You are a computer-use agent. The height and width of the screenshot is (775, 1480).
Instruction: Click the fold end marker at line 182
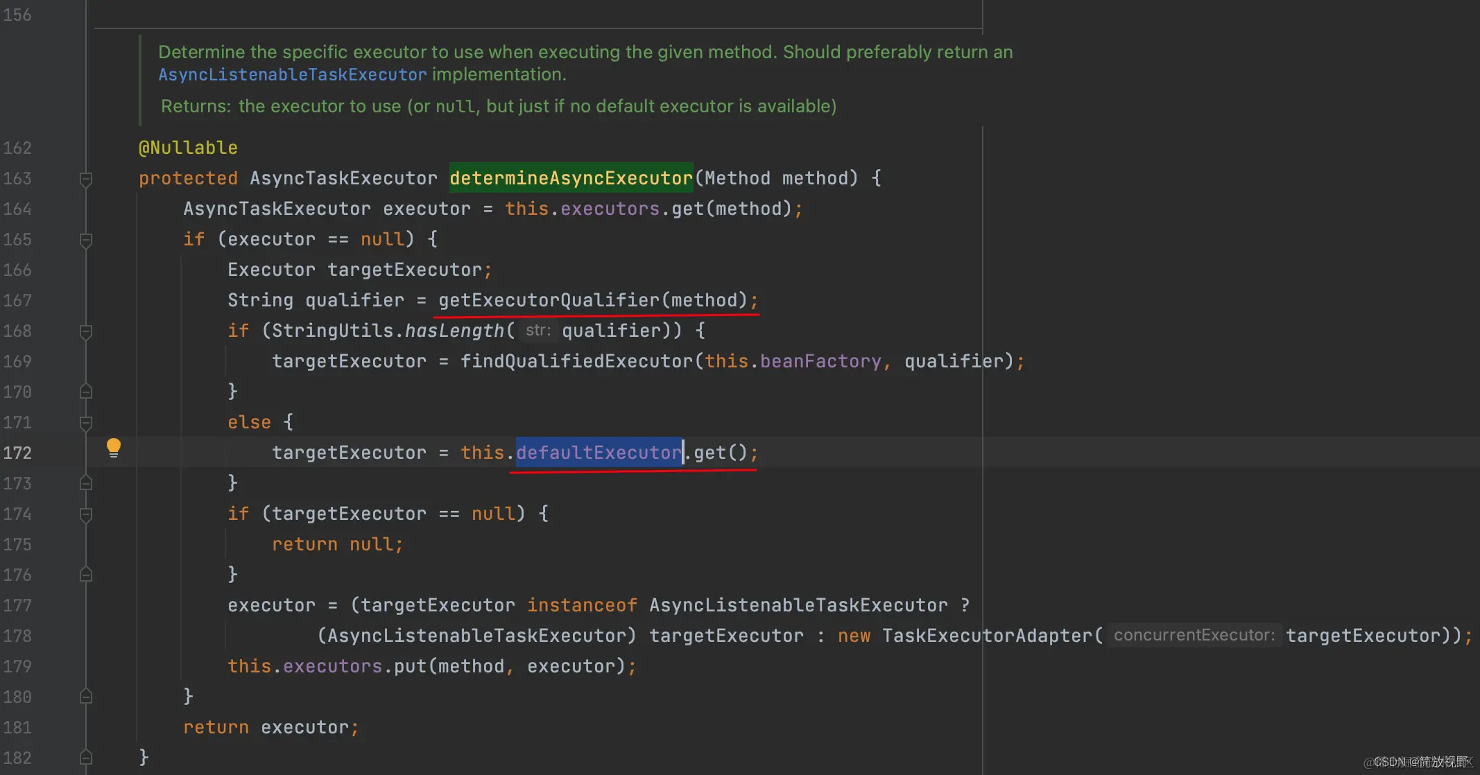[x=86, y=757]
